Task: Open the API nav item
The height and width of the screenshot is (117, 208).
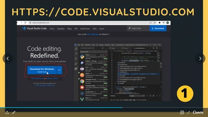Action: point(76,29)
